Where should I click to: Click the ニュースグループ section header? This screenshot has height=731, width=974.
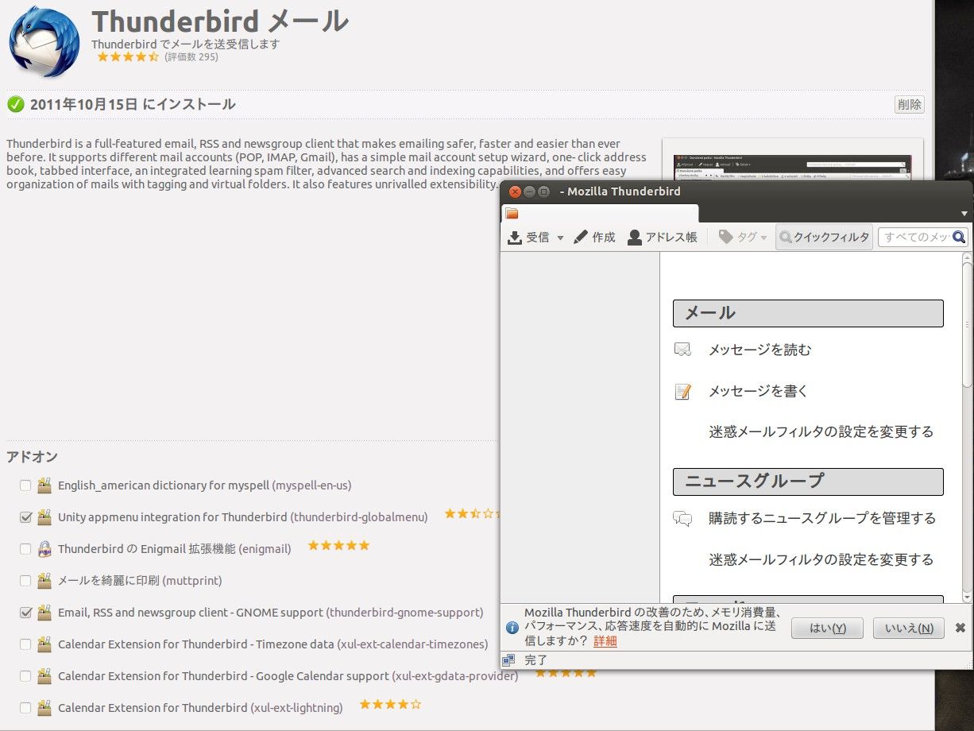[808, 482]
